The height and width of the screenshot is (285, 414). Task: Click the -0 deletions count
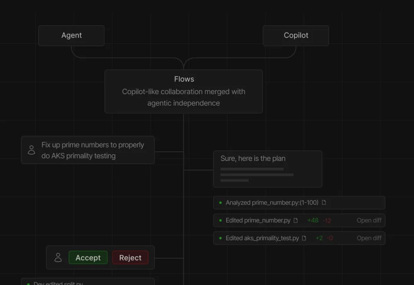point(330,238)
